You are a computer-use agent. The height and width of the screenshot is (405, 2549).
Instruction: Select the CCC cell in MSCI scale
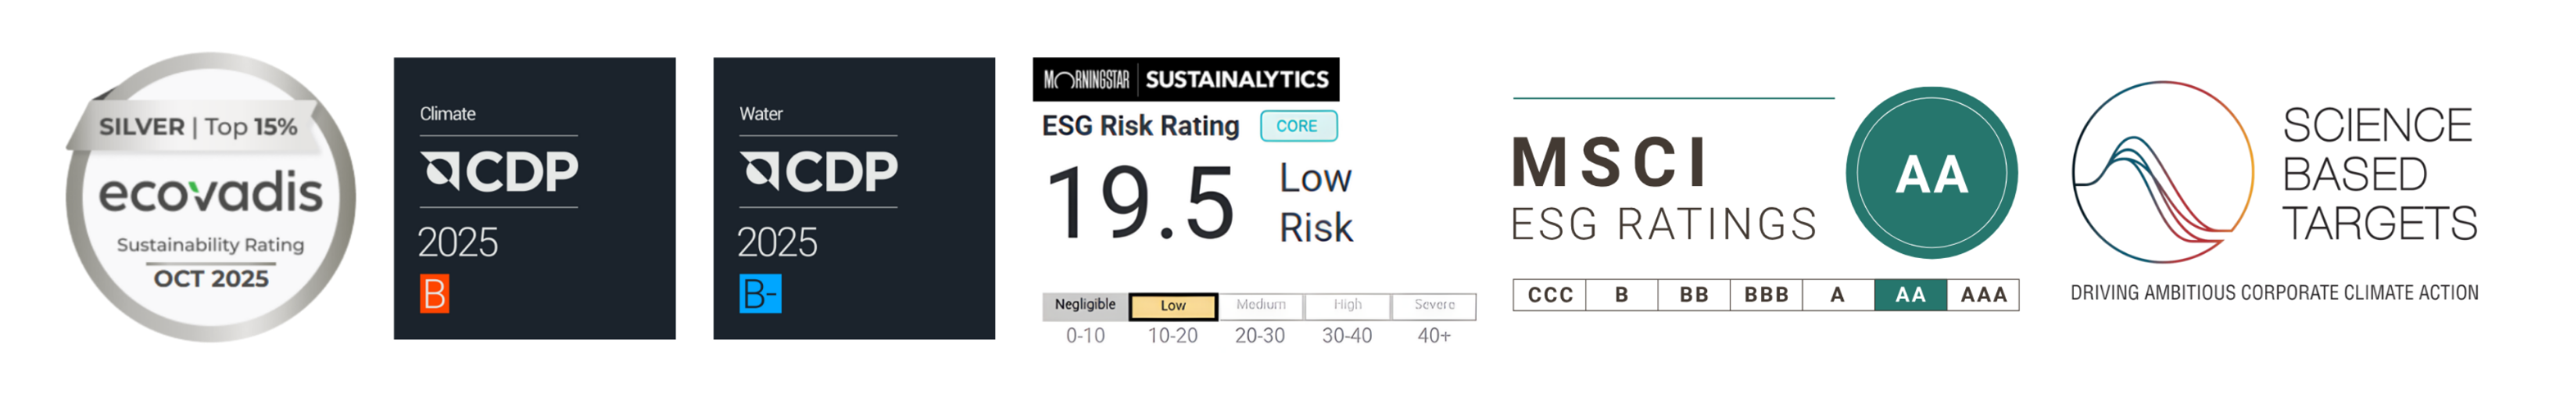[1549, 295]
